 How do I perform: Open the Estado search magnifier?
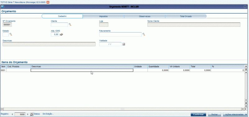(11, 34)
